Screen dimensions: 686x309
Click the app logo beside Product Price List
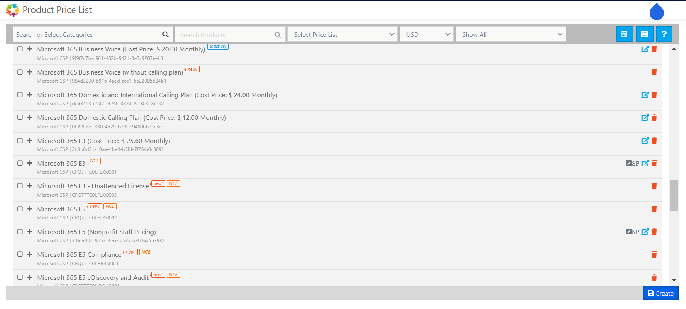(13, 10)
